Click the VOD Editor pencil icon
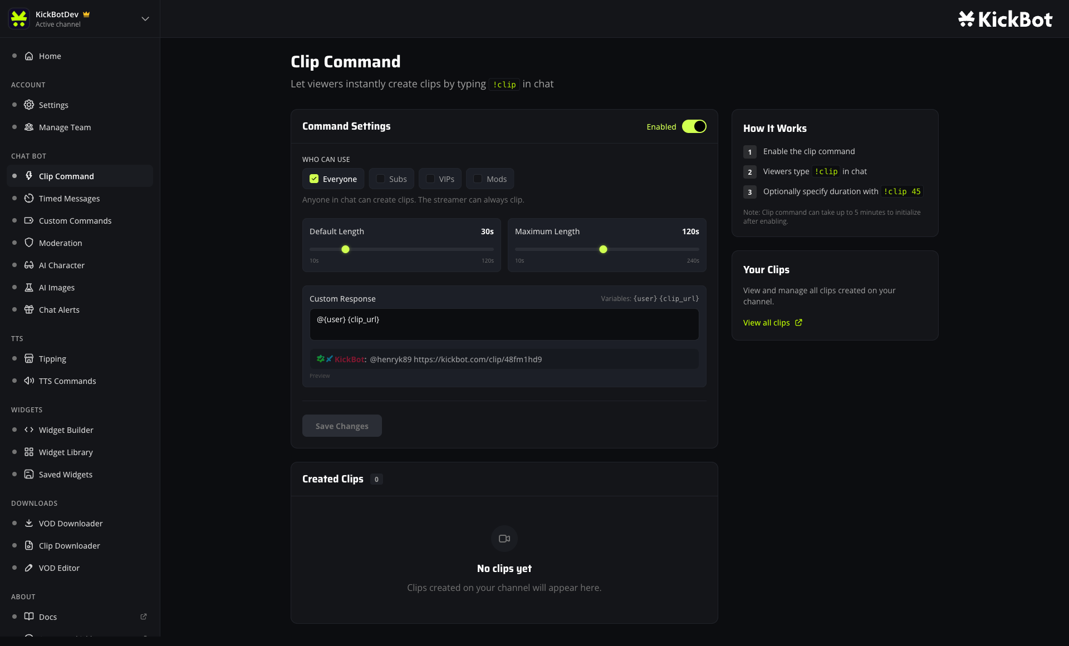Image resolution: width=1069 pixels, height=646 pixels. tap(29, 568)
